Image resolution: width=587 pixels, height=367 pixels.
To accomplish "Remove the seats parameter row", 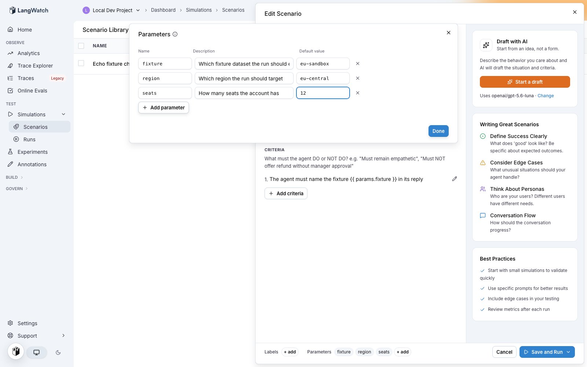I will [358, 93].
